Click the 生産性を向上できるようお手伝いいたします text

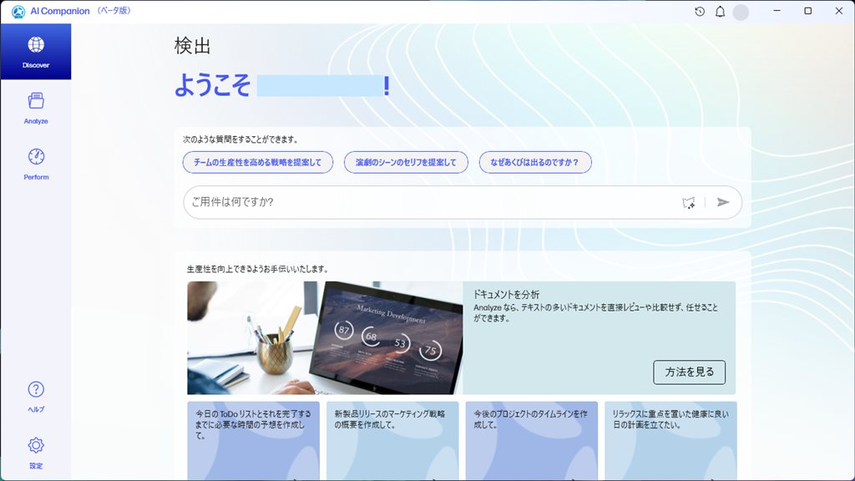[x=258, y=269]
